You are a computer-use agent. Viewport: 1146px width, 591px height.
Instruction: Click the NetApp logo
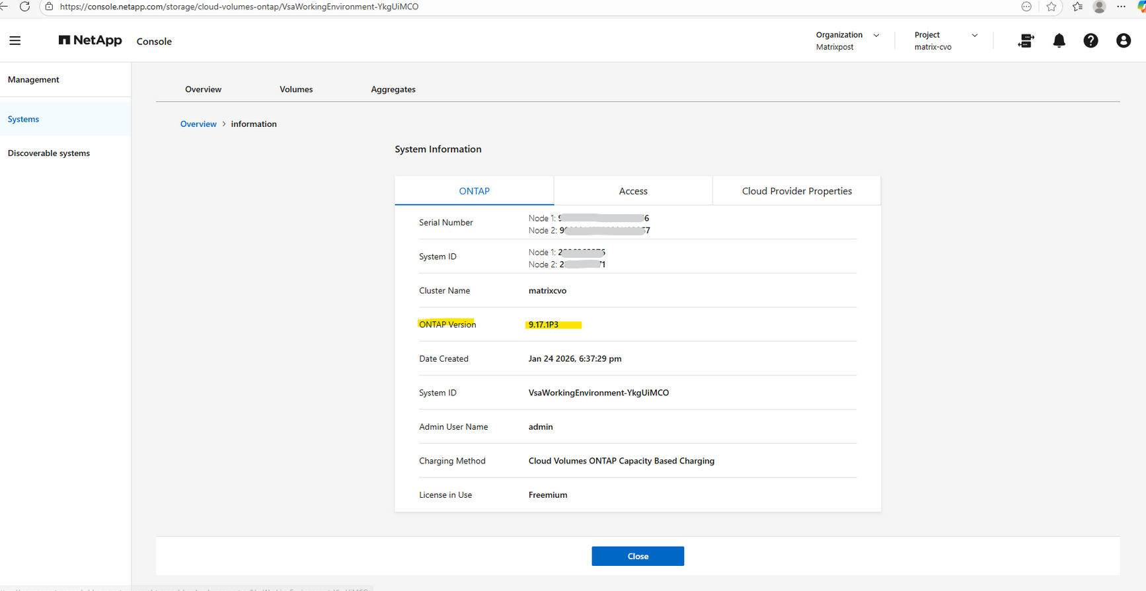pos(91,41)
